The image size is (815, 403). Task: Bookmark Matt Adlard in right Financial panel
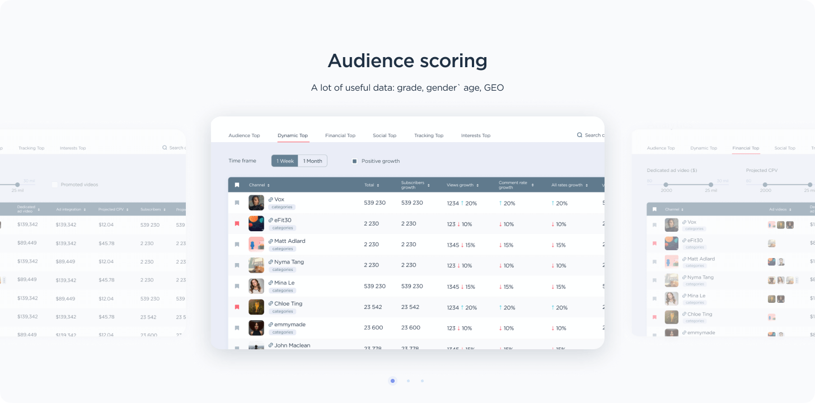pos(654,262)
